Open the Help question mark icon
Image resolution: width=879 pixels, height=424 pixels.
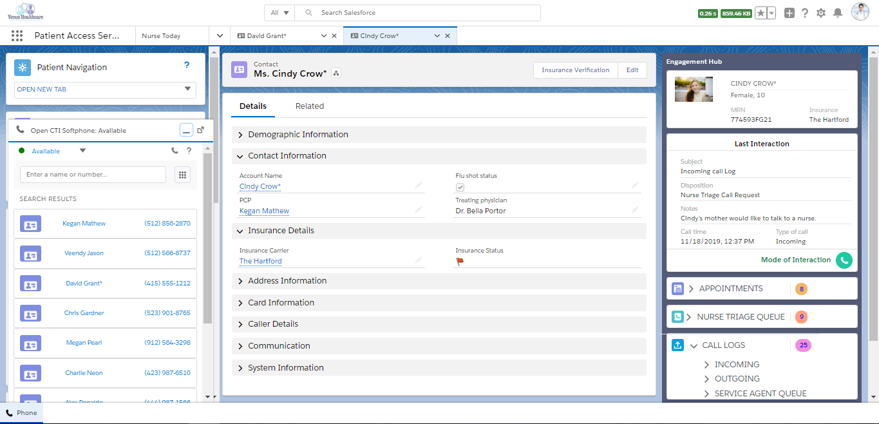tap(805, 13)
